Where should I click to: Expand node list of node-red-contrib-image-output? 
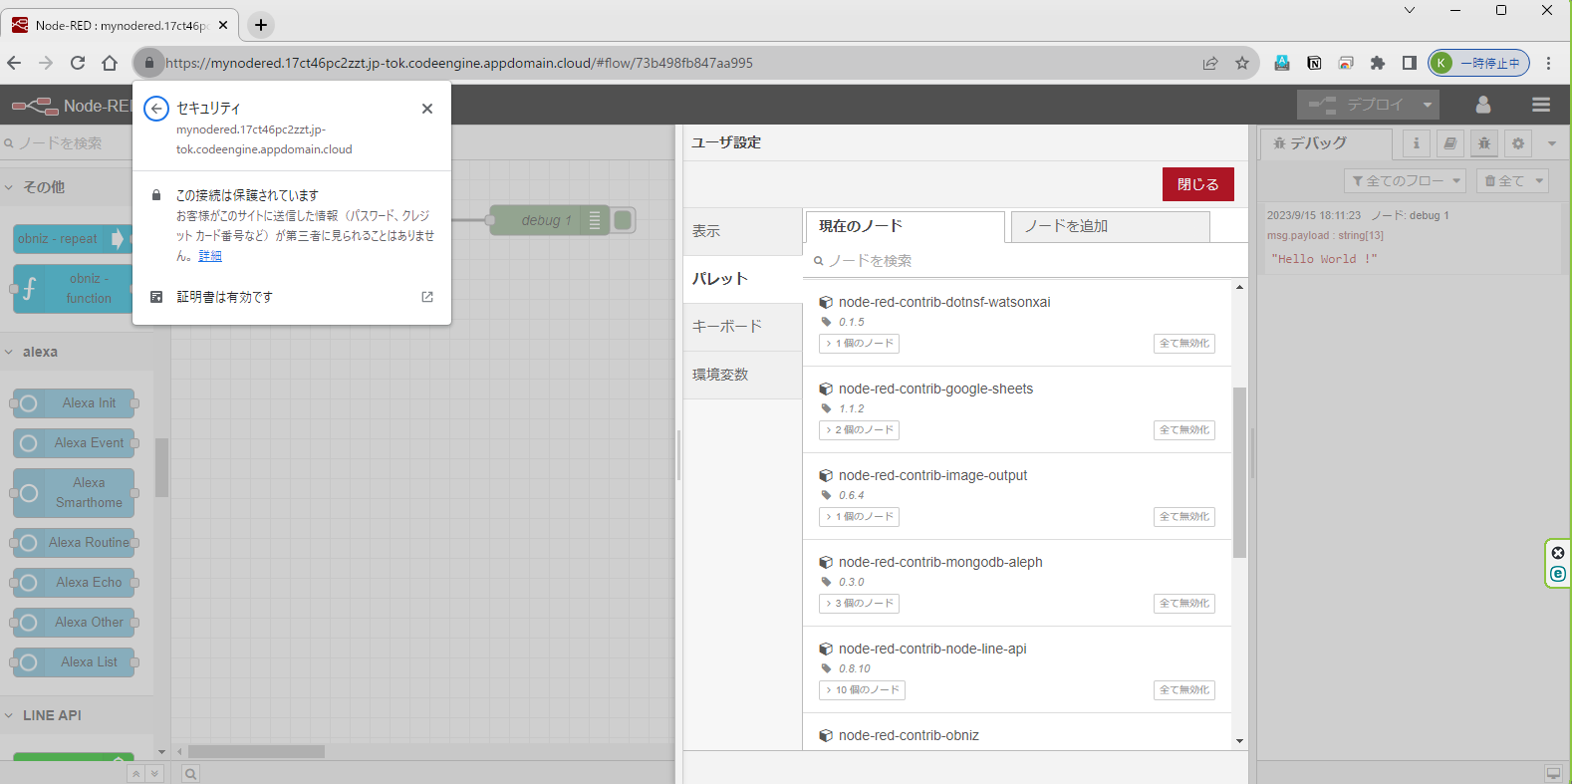pyautogui.click(x=860, y=517)
